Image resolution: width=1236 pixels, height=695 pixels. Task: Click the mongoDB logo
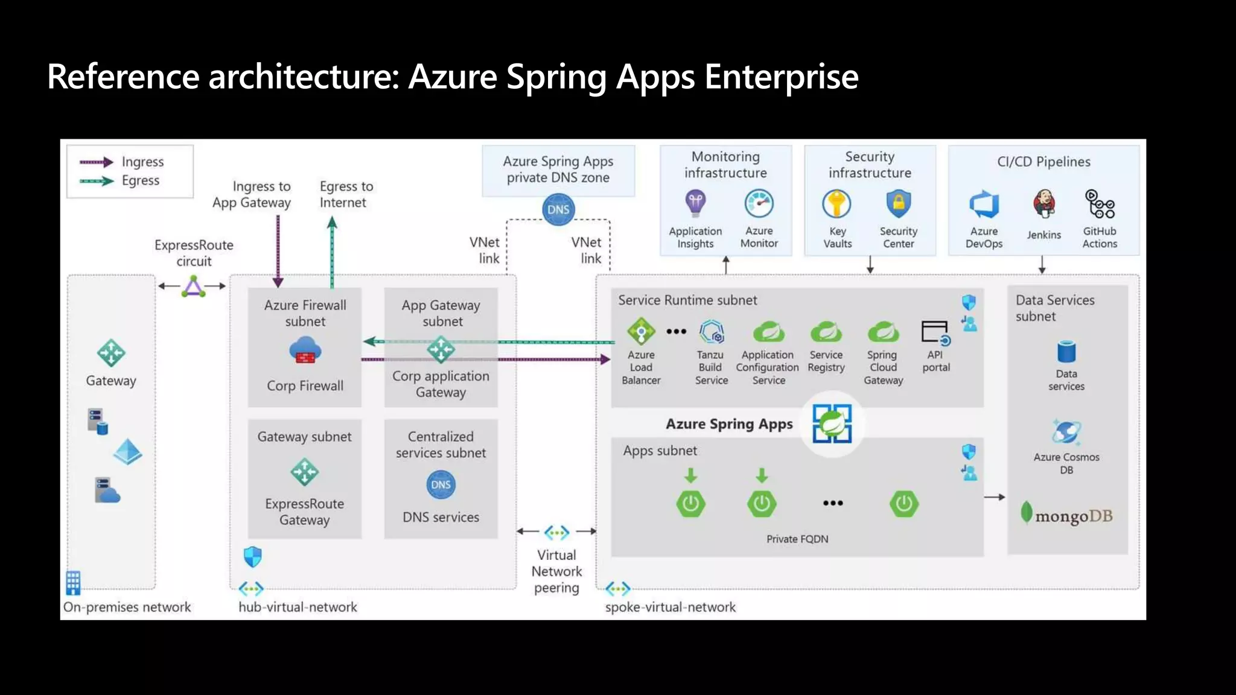pos(1066,515)
